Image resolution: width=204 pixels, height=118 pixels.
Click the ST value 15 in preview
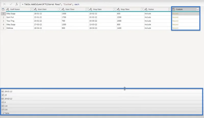(x=6, y=95)
